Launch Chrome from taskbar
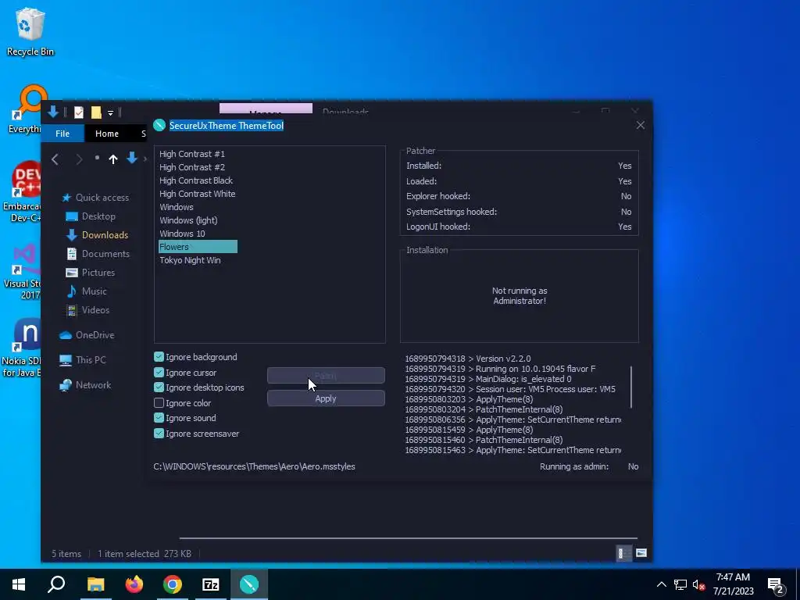This screenshot has width=800, height=600. (173, 584)
